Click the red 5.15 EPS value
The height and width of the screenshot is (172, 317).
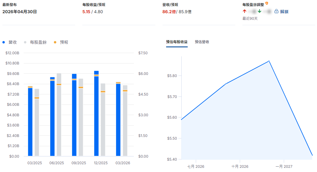86,12
